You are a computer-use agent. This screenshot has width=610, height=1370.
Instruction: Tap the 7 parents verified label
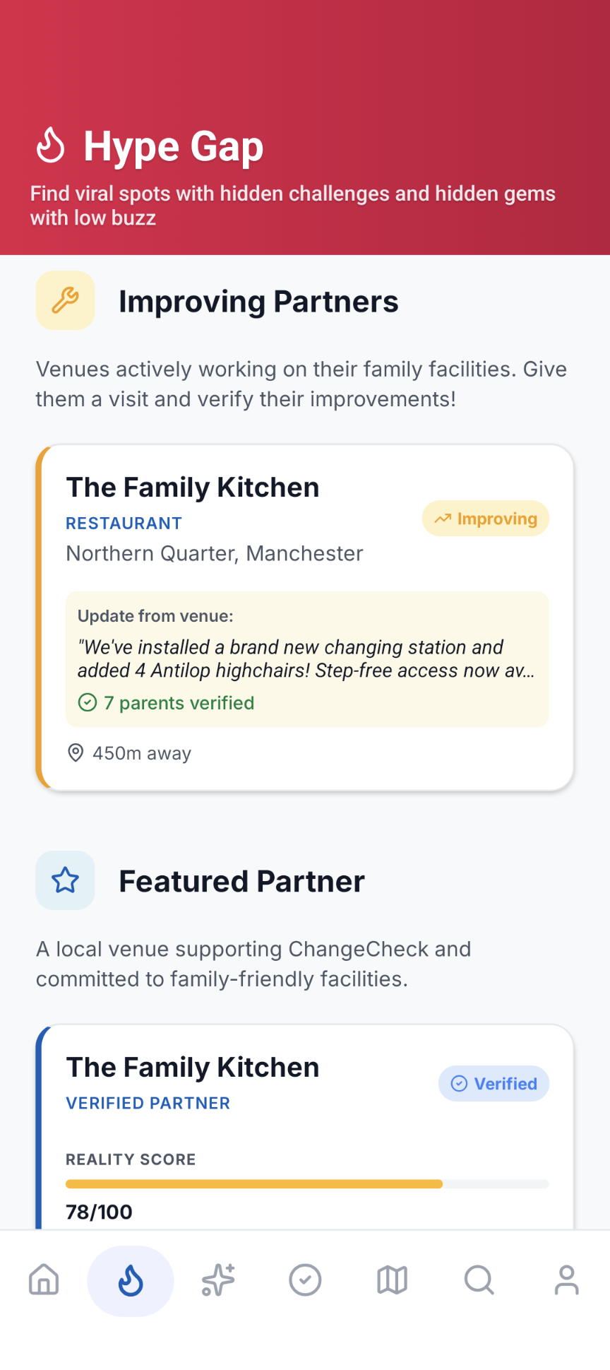[179, 703]
